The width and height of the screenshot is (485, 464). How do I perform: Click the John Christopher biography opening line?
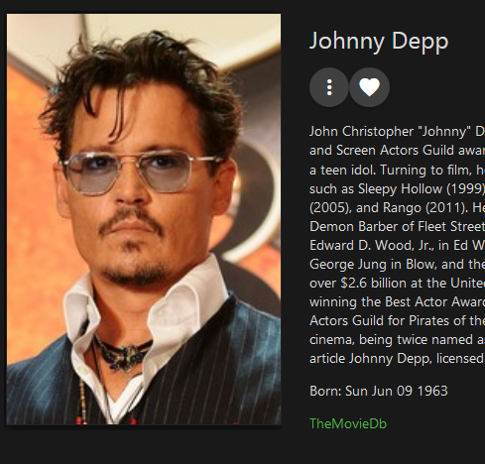[x=397, y=132]
